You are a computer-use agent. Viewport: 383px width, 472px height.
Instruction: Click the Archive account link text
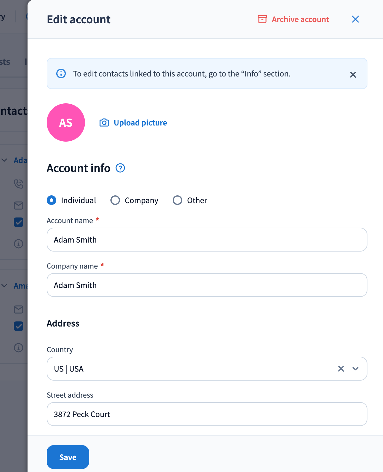click(300, 19)
